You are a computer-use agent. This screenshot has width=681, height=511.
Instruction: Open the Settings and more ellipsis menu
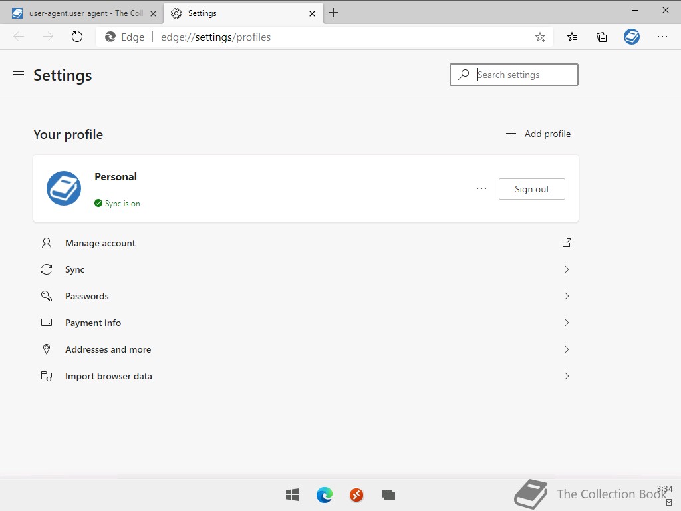point(662,37)
